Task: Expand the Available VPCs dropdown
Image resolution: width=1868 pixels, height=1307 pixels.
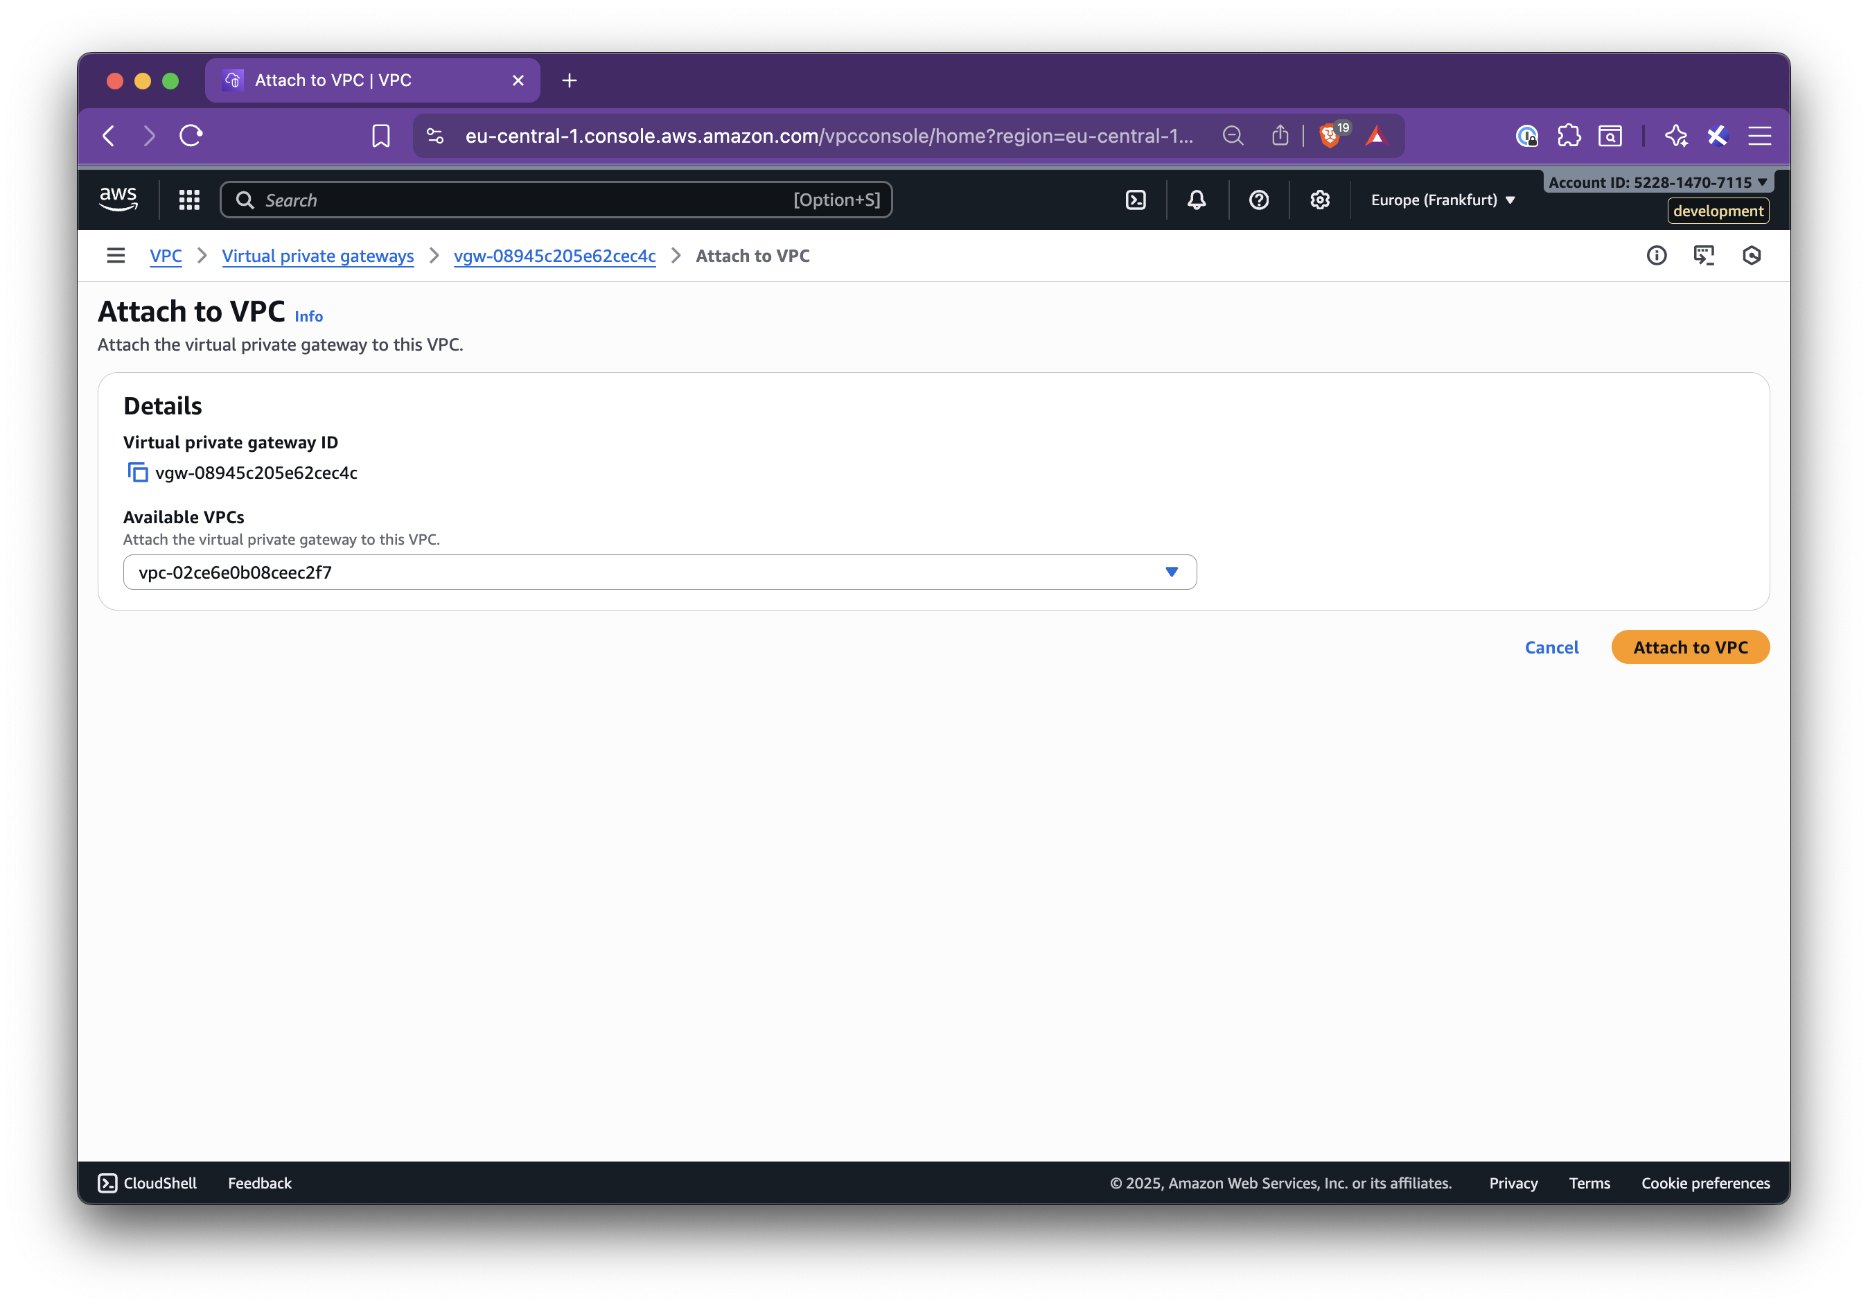Action: pos(1172,572)
